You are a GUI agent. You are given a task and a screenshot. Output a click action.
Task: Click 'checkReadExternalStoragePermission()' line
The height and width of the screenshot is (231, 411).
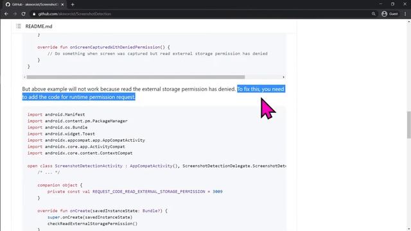[92, 224]
